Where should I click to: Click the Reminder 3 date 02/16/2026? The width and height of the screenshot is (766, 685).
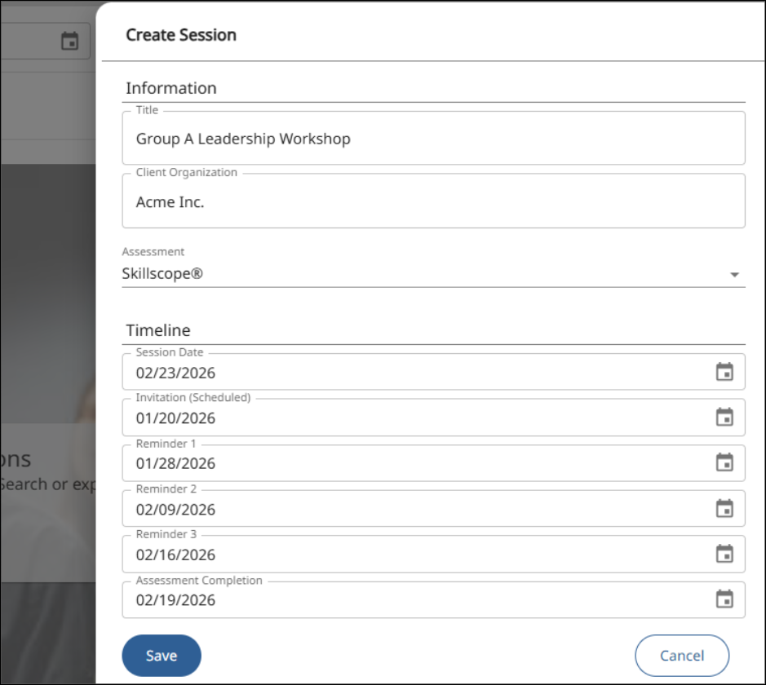[x=175, y=555]
